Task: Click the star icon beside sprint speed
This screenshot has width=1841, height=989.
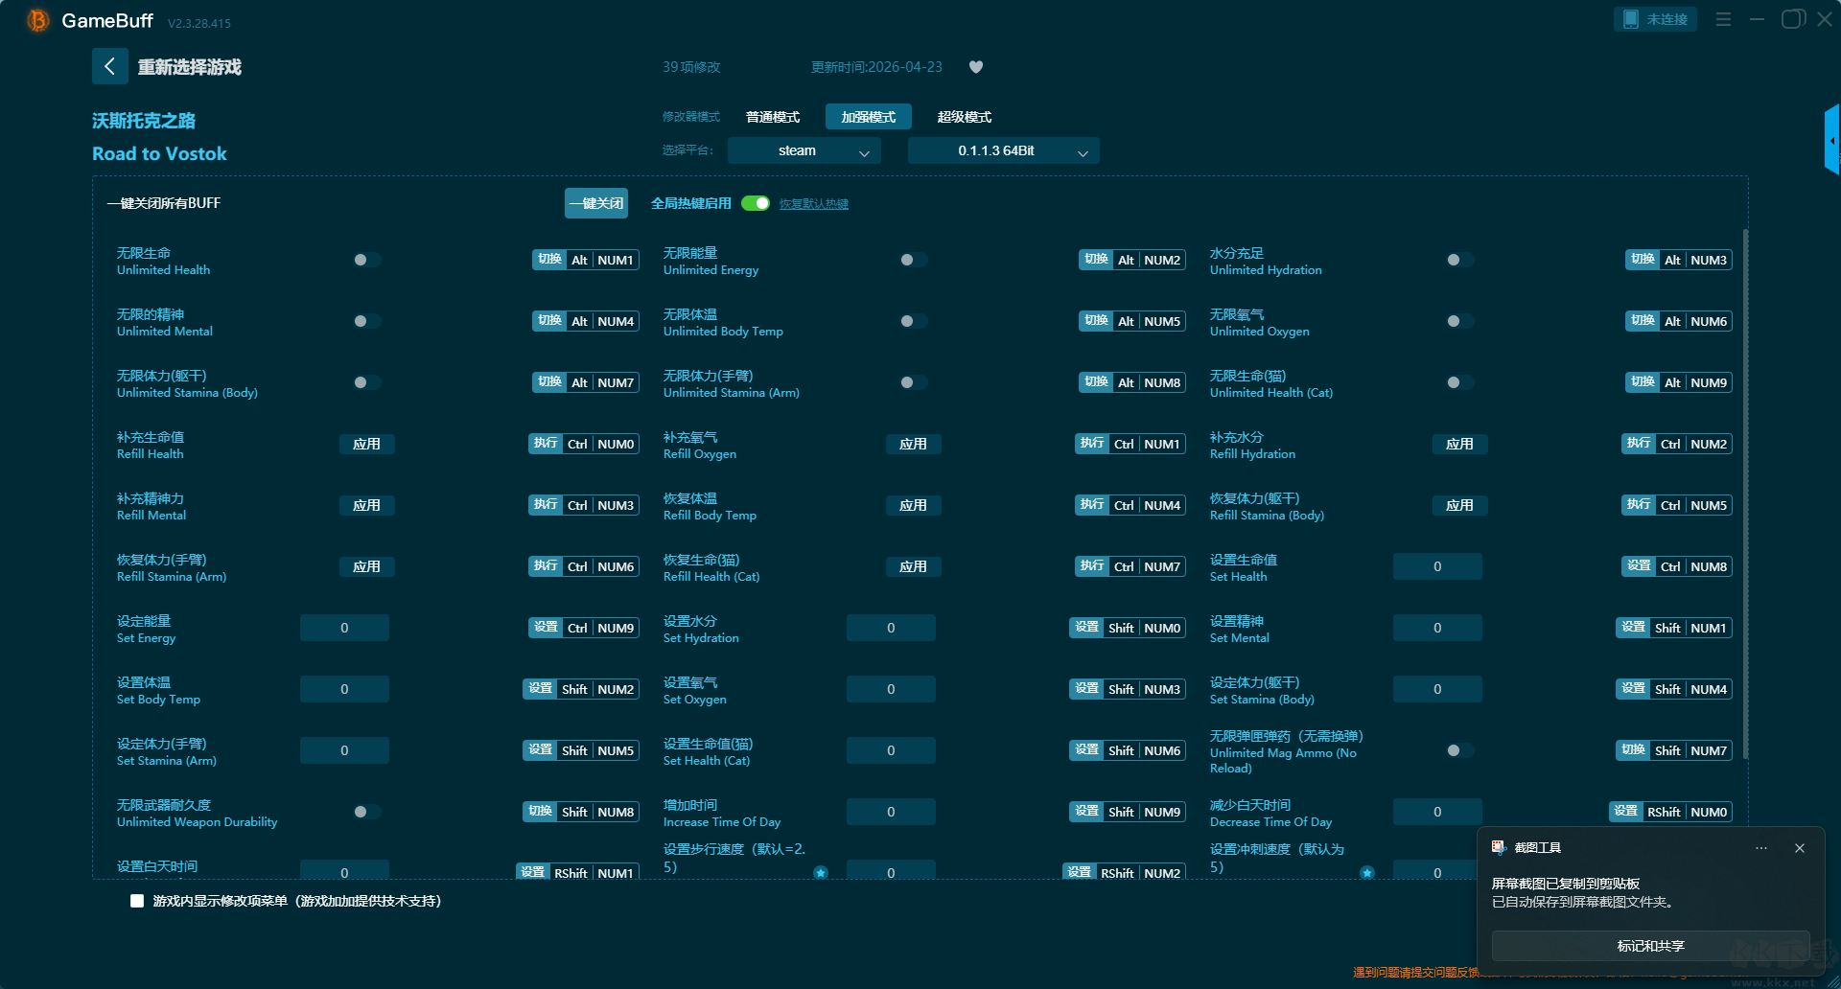Action: coord(1367,872)
